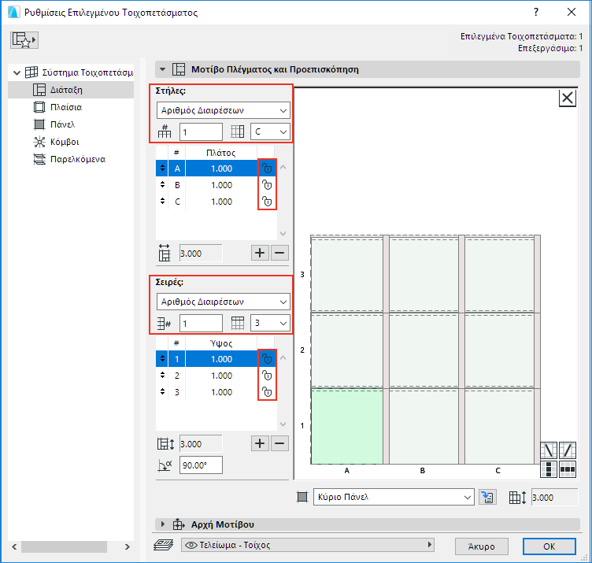Select row 3 height value 1.000
592x563 pixels.
(221, 392)
